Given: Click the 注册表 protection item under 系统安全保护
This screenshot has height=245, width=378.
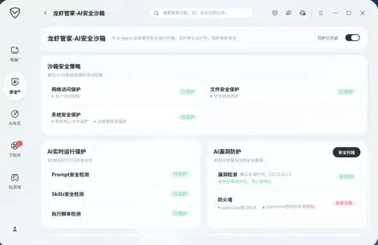Looking at the screenshot, I should (110, 122).
